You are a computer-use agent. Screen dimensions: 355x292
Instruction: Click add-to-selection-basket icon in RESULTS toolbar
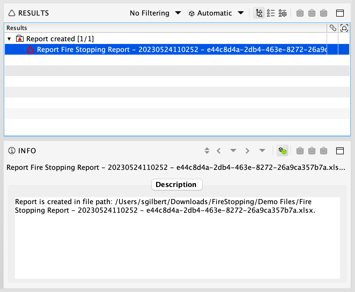coord(300,13)
